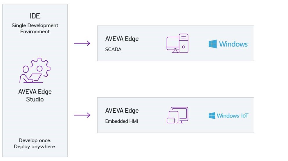
Task: Click the IDE heading text
Action: [x=35, y=16]
